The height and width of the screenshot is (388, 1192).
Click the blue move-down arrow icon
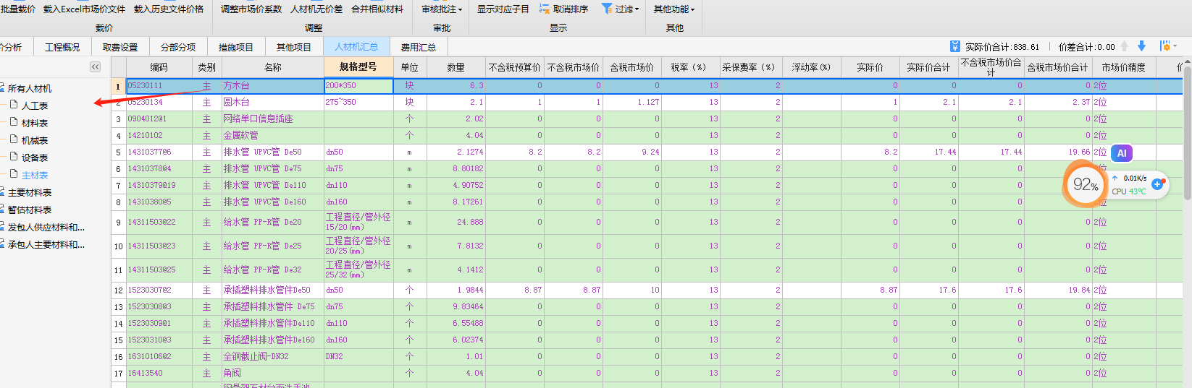click(x=1142, y=46)
